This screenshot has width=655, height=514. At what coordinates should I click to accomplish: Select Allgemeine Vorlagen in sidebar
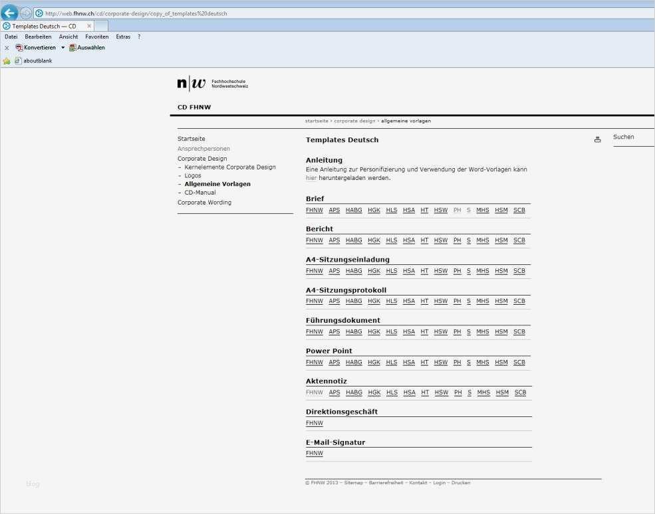217,184
